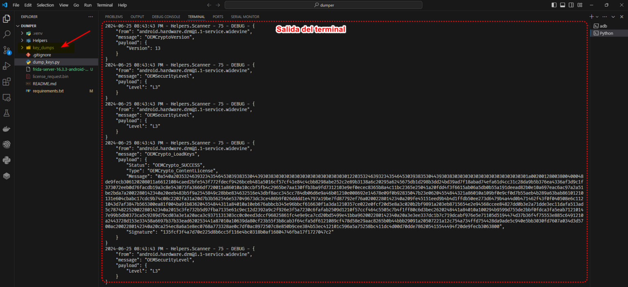Screen dimensions: 628x287
Task: Open the Search view in the activity bar
Action: 7,34
